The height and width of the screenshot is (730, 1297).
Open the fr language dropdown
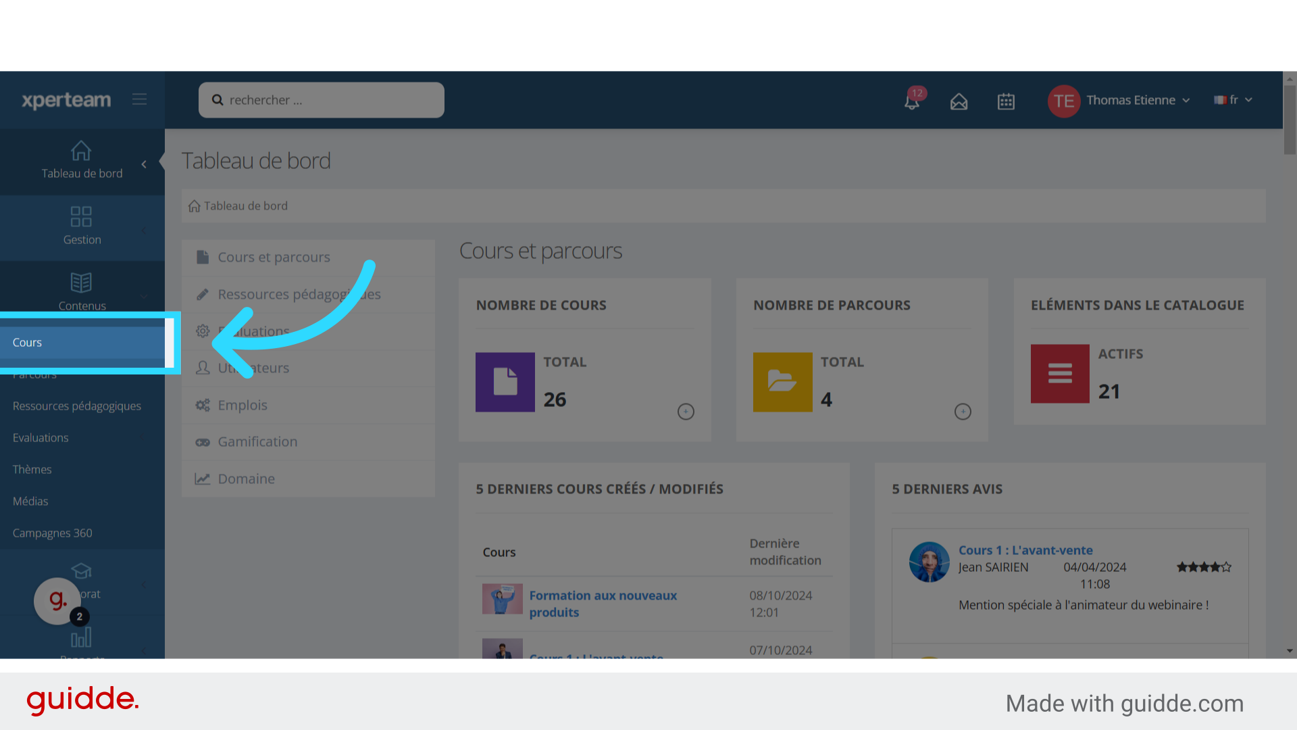click(1234, 100)
